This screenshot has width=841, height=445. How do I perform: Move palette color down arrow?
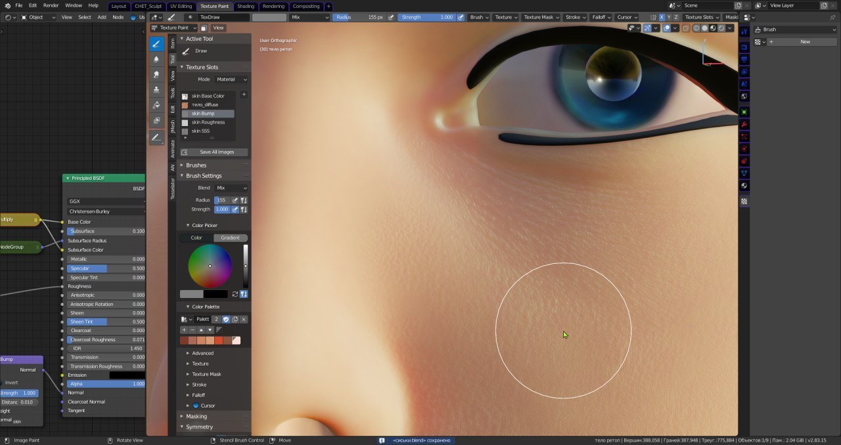tap(210, 329)
